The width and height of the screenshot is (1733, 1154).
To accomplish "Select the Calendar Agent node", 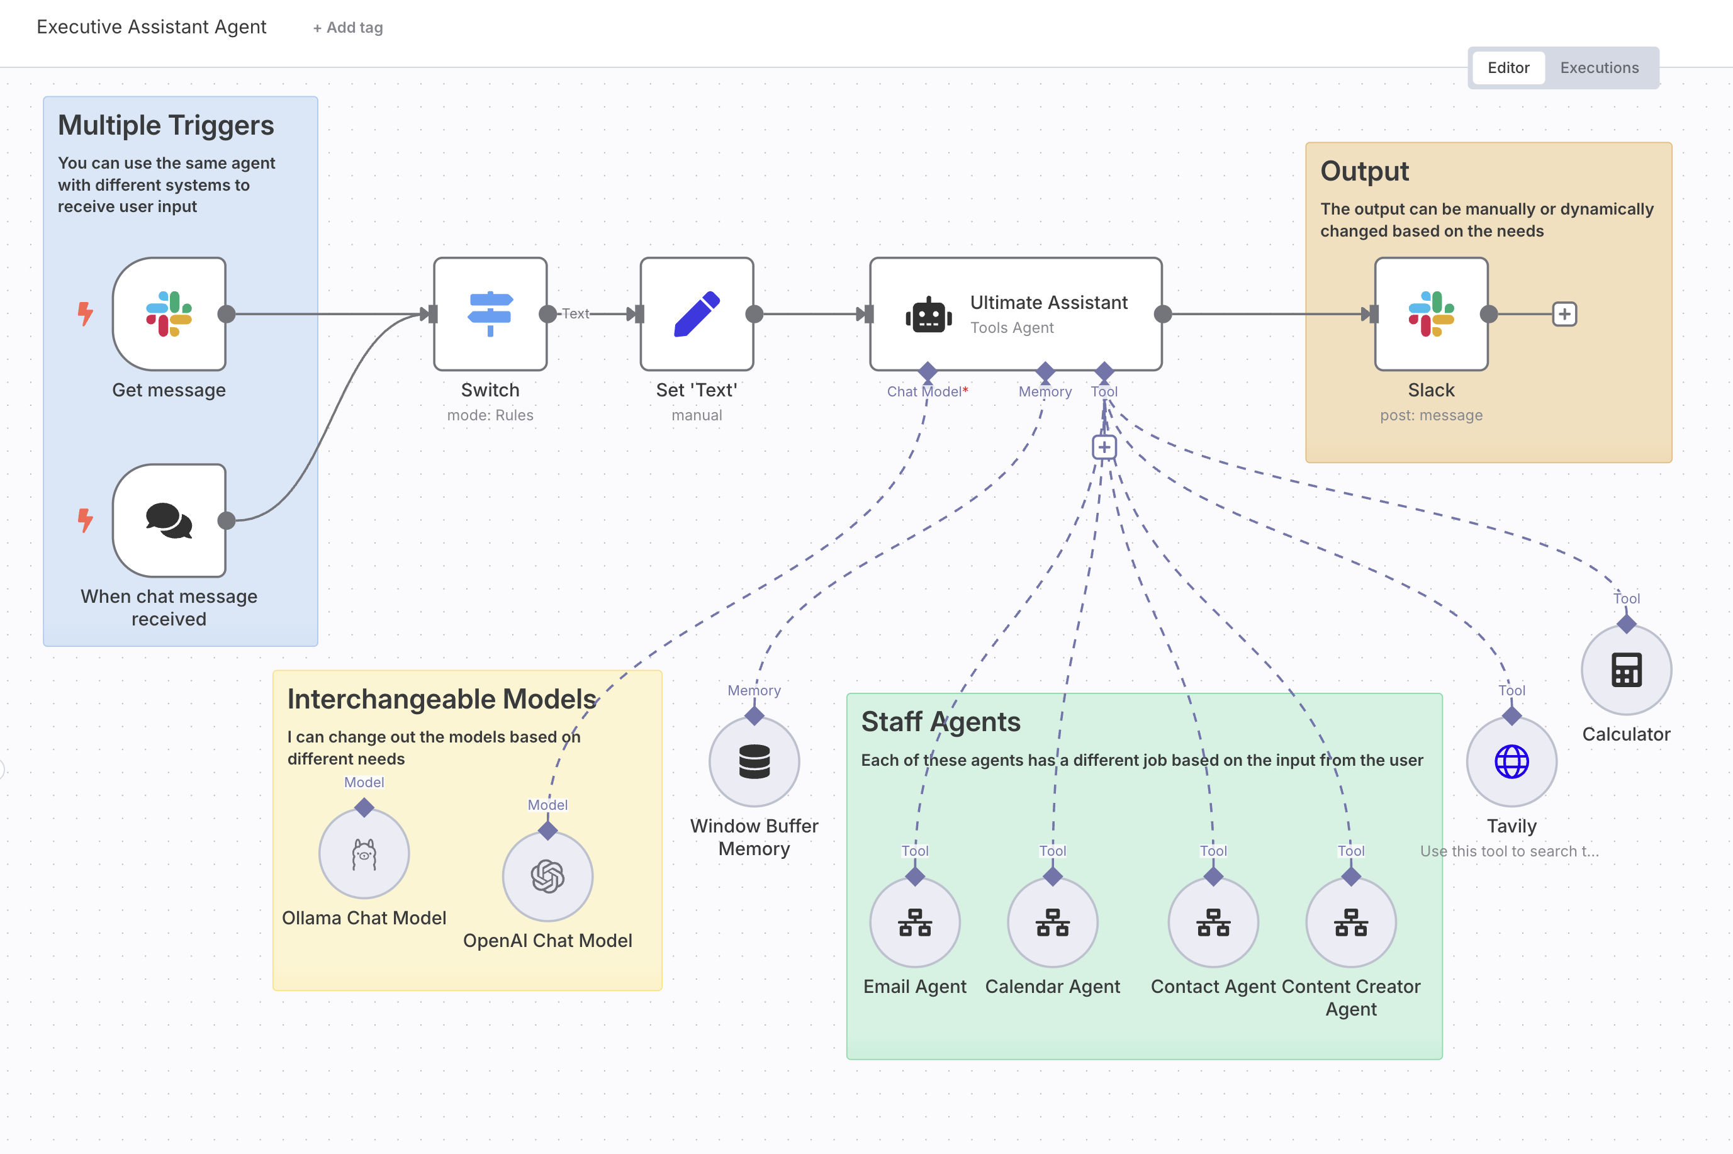I will click(x=1052, y=922).
